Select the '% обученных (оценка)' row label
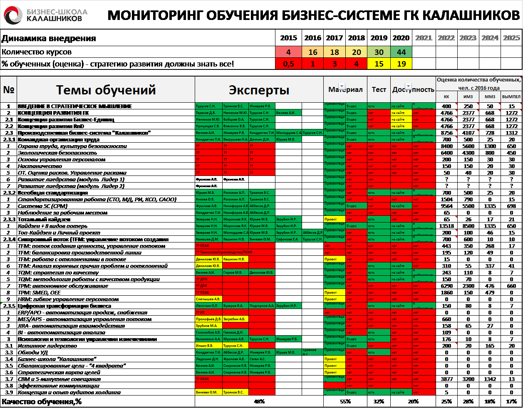 (118, 64)
